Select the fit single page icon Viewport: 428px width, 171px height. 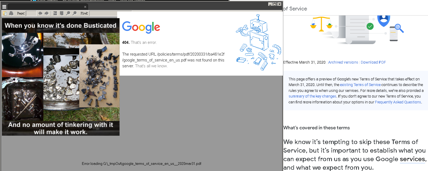[62, 13]
